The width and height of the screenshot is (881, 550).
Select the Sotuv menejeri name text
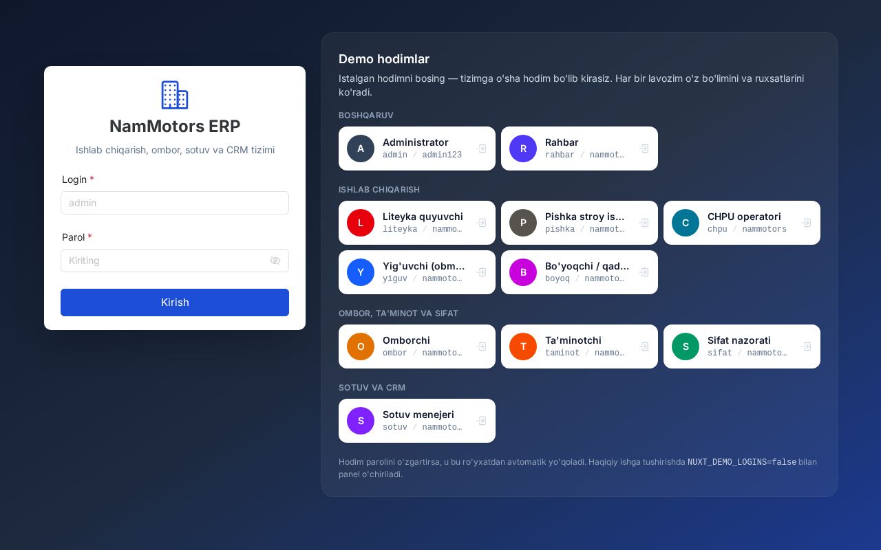[x=418, y=415]
